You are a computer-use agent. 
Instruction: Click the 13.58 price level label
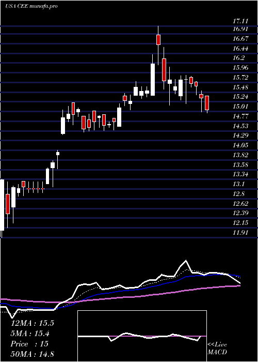coord(240,164)
